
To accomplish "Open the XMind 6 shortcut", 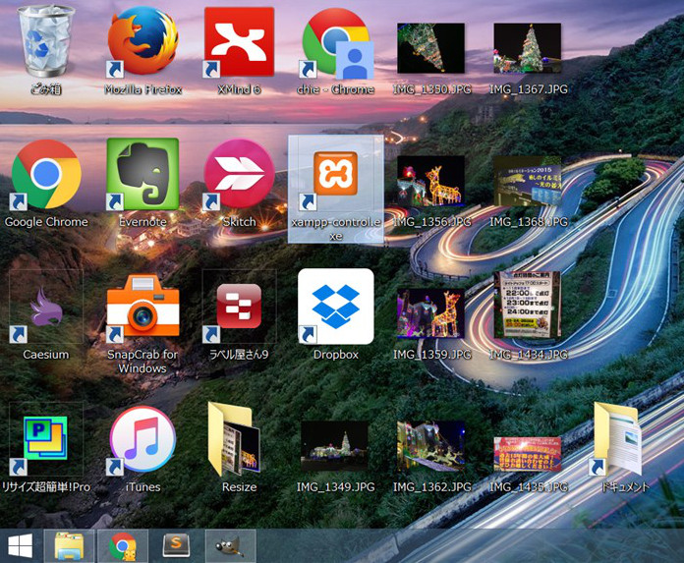I will (x=239, y=42).
